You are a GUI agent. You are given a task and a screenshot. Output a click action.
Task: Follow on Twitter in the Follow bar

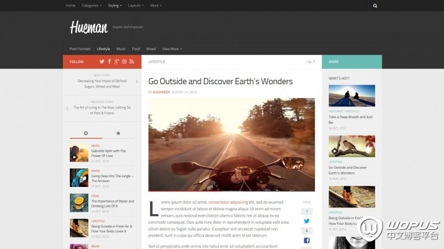[101, 62]
